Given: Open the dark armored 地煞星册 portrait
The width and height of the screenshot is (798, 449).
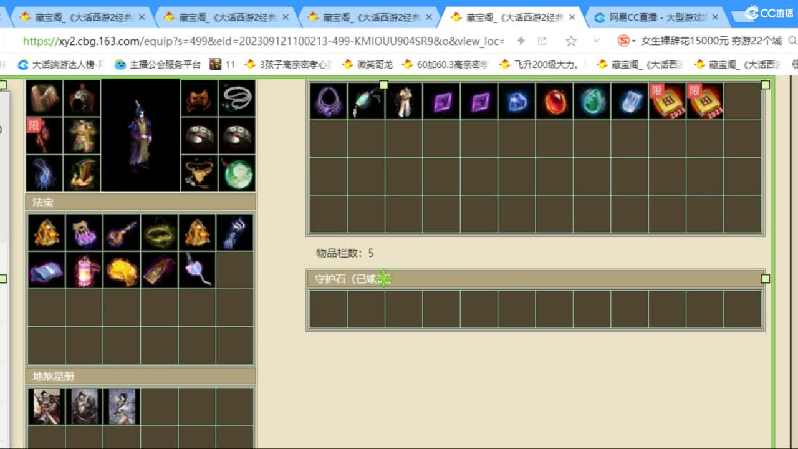Looking at the screenshot, I should (x=84, y=407).
